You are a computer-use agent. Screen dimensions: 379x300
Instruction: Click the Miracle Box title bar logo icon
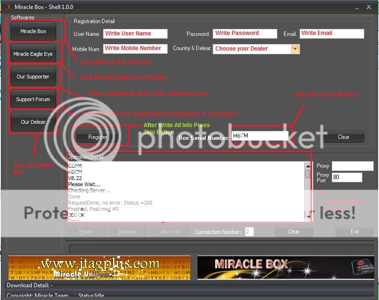[9, 7]
